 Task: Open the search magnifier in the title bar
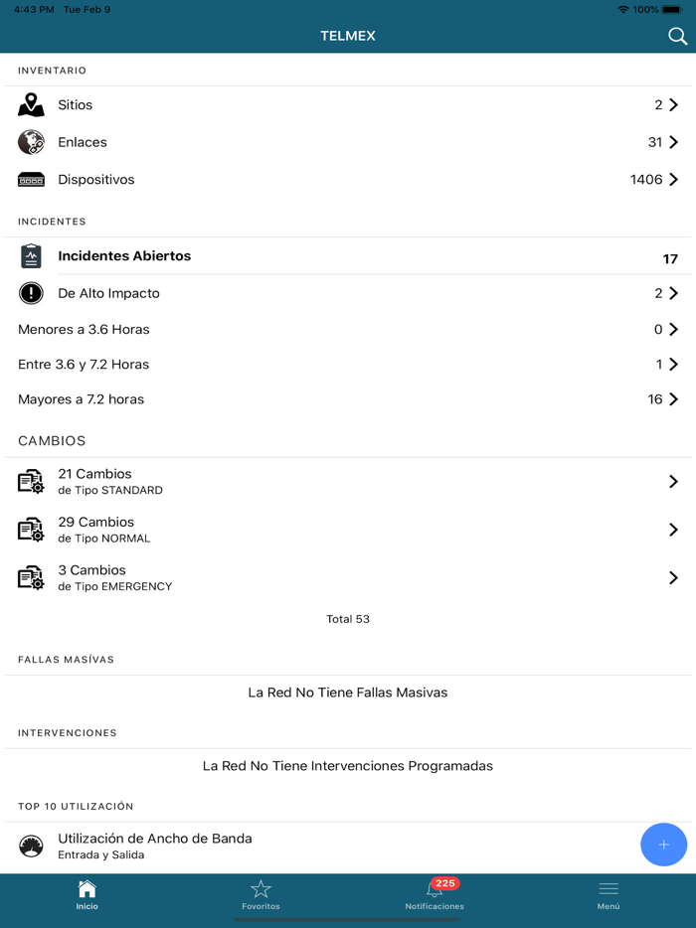pyautogui.click(x=677, y=36)
